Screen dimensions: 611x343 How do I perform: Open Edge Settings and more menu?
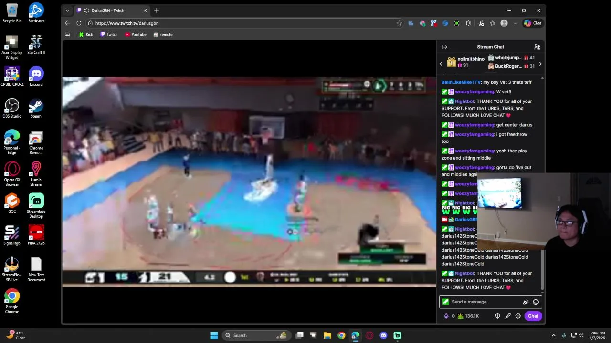[516, 23]
